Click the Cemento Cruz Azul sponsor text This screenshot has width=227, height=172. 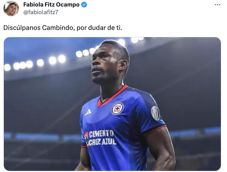[x=100, y=138]
